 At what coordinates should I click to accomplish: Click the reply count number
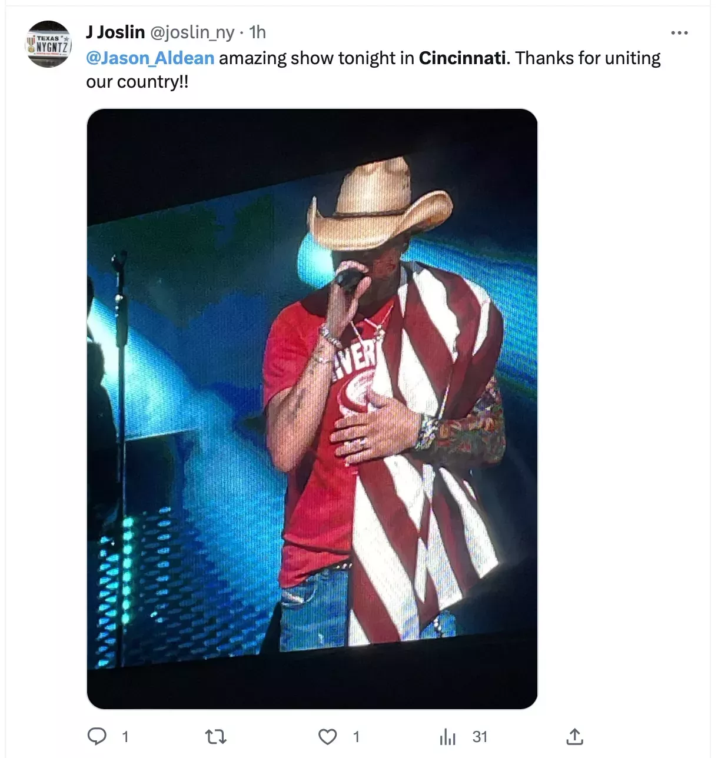[125, 737]
